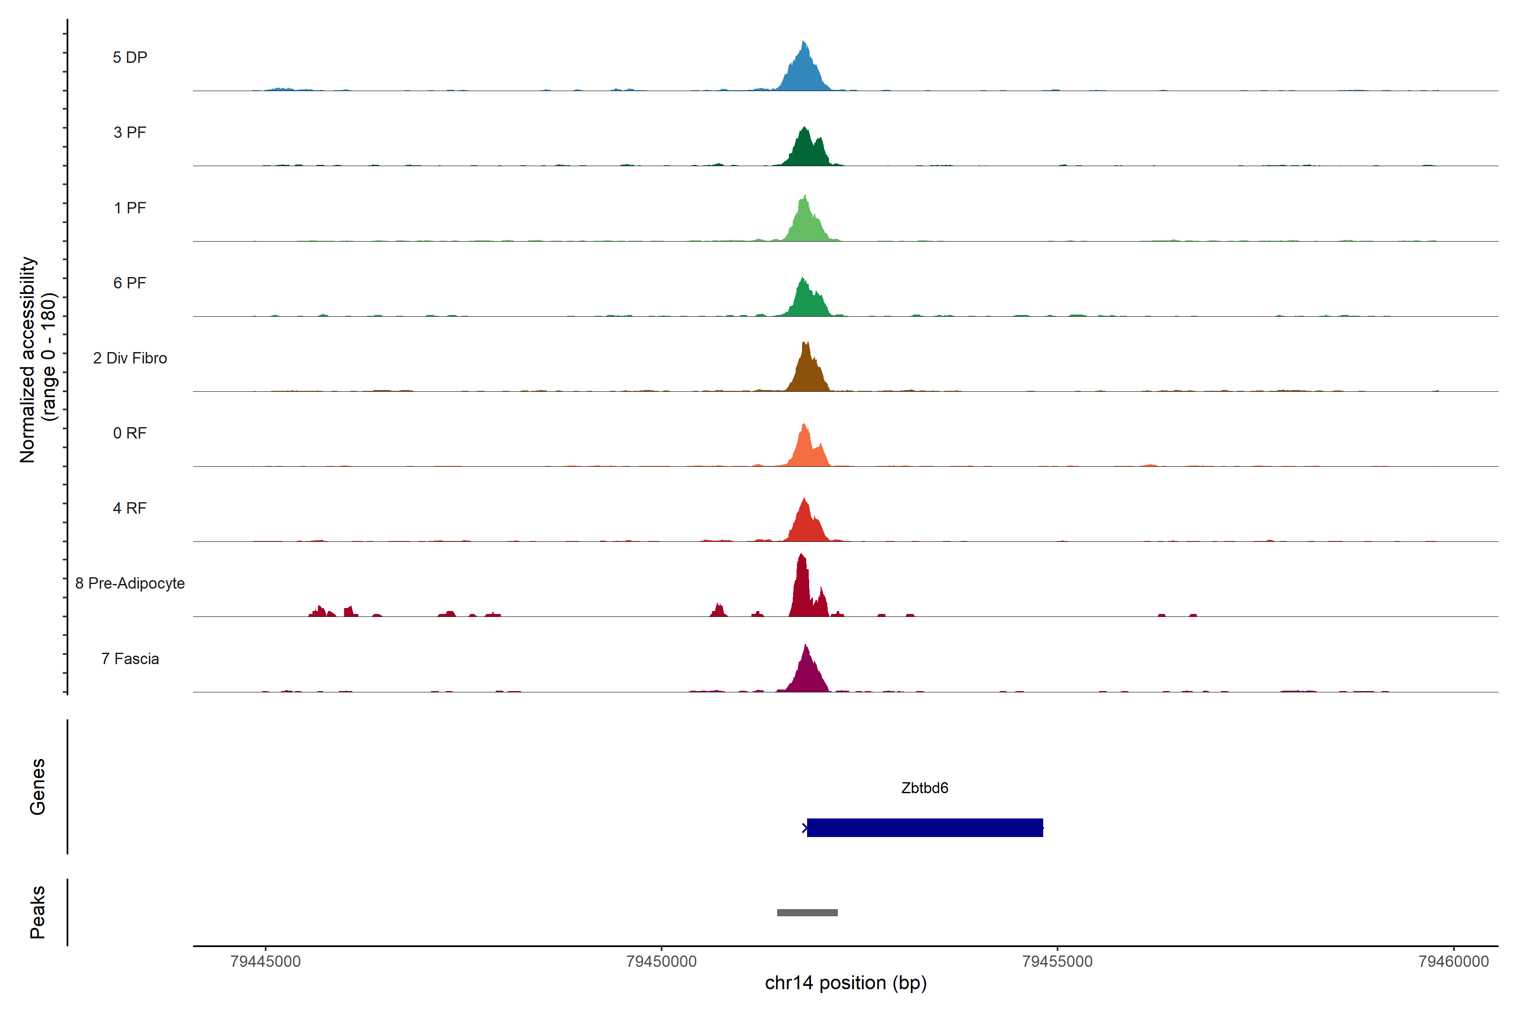1518x1012 pixels.
Task: Click the chr14 position (bp) axis title
Action: [x=845, y=983]
